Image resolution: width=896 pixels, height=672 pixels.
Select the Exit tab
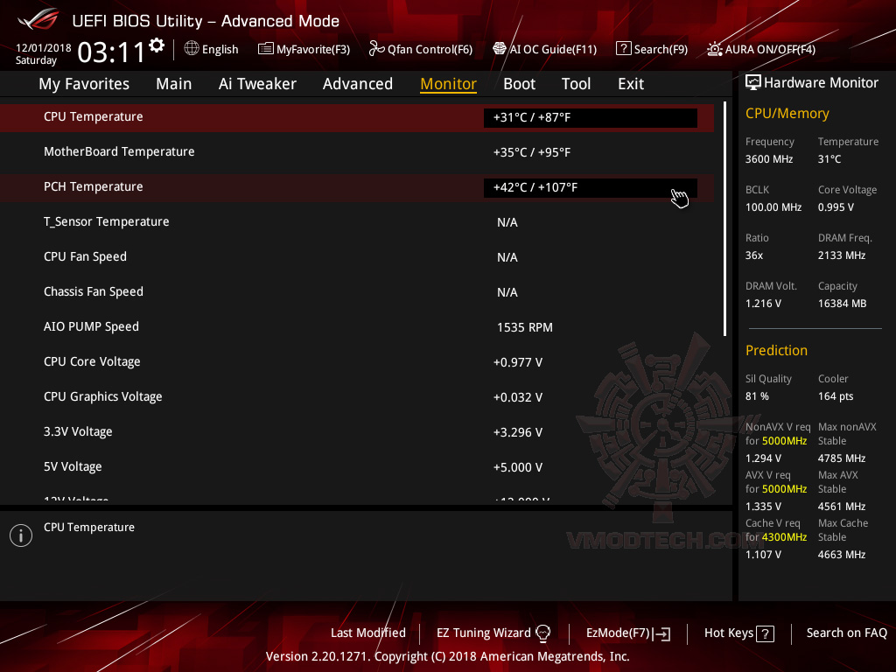point(630,83)
